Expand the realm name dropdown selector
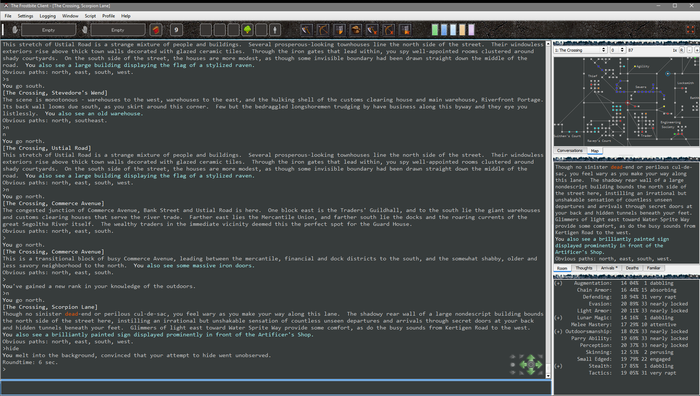 click(x=602, y=50)
